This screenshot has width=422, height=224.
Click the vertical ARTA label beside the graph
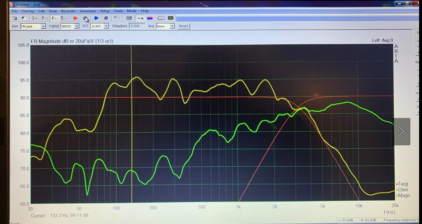coord(396,54)
